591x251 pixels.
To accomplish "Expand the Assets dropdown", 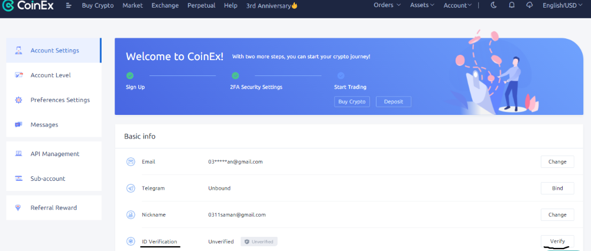I will click(x=422, y=5).
